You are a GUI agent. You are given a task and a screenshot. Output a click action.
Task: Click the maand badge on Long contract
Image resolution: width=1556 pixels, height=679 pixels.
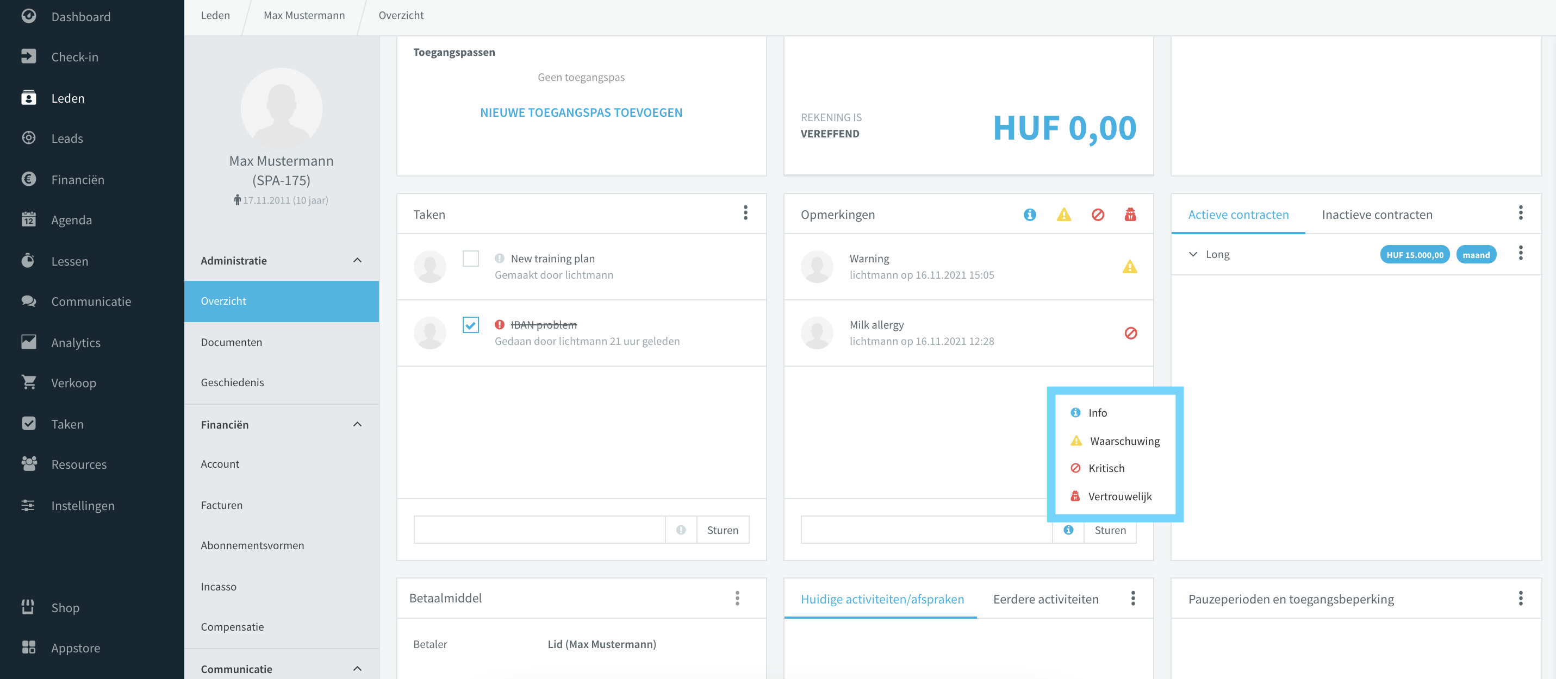pos(1476,254)
